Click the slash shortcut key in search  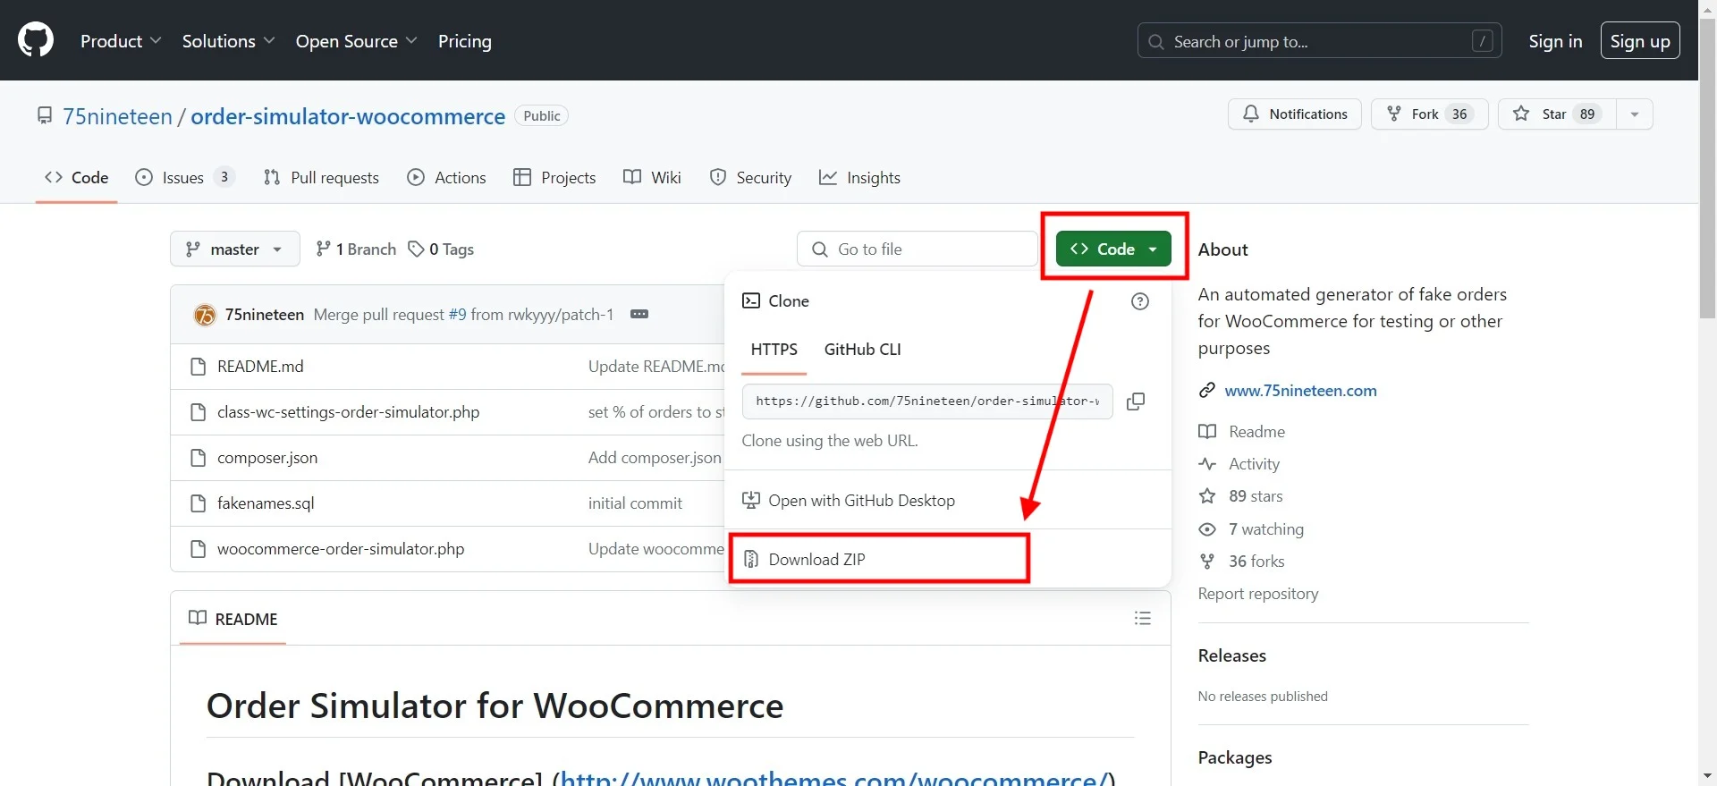pyautogui.click(x=1482, y=41)
